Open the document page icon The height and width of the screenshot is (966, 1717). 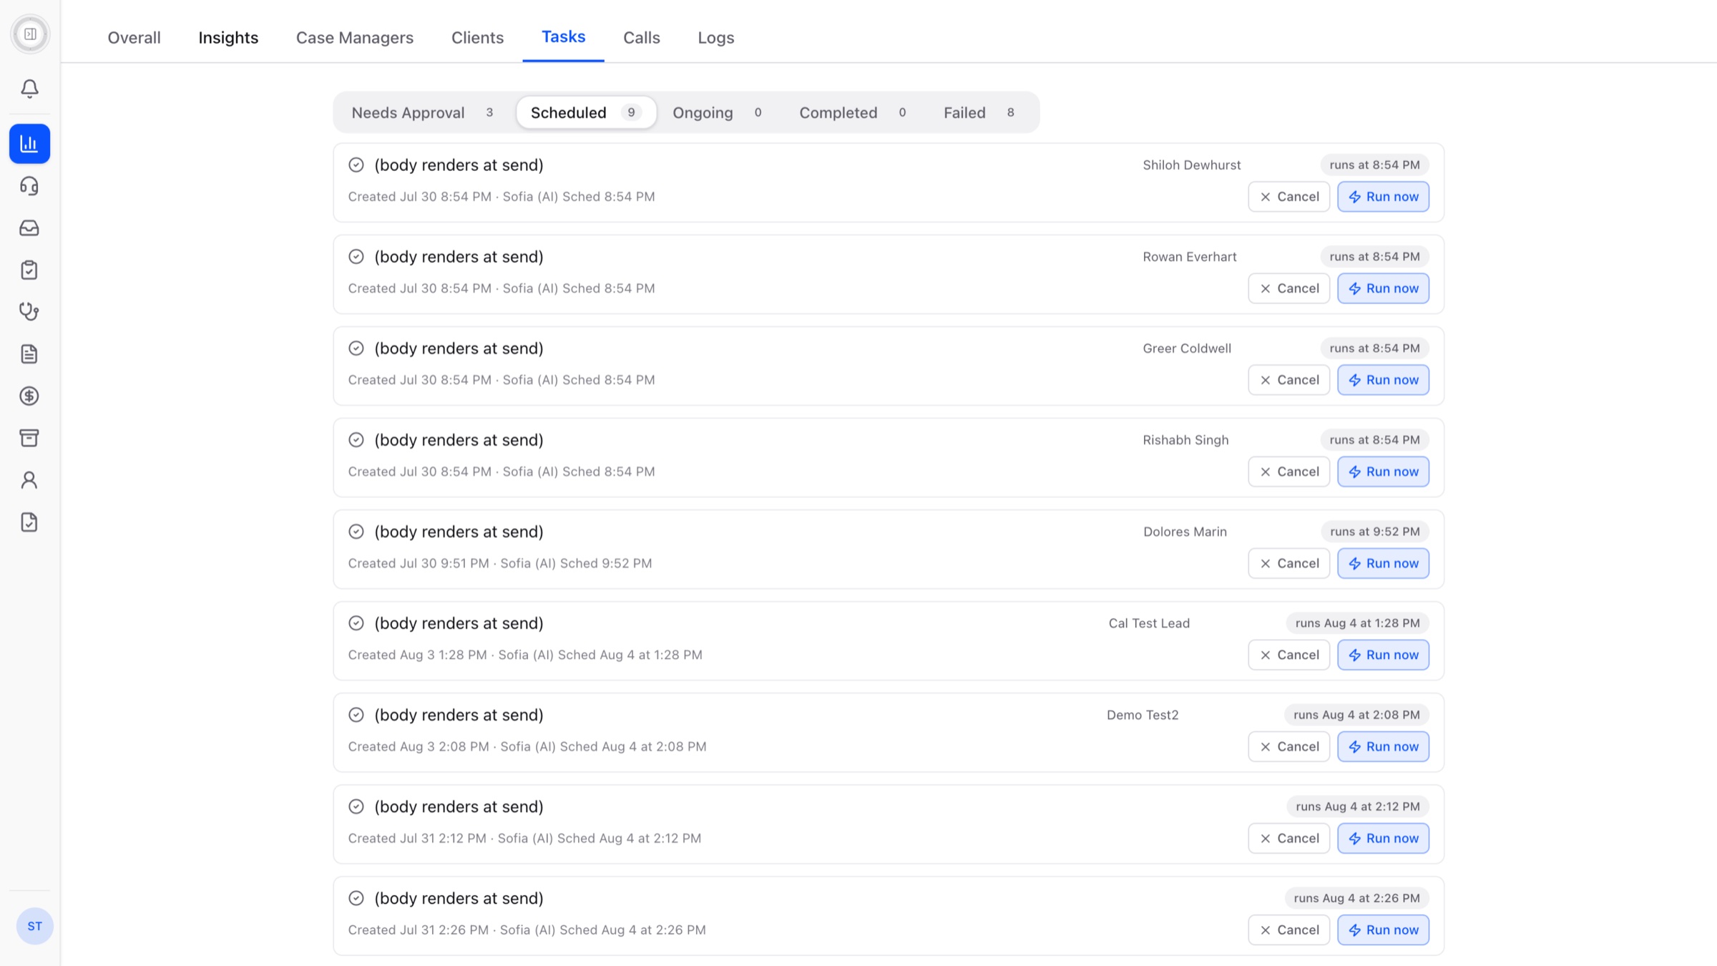click(29, 353)
